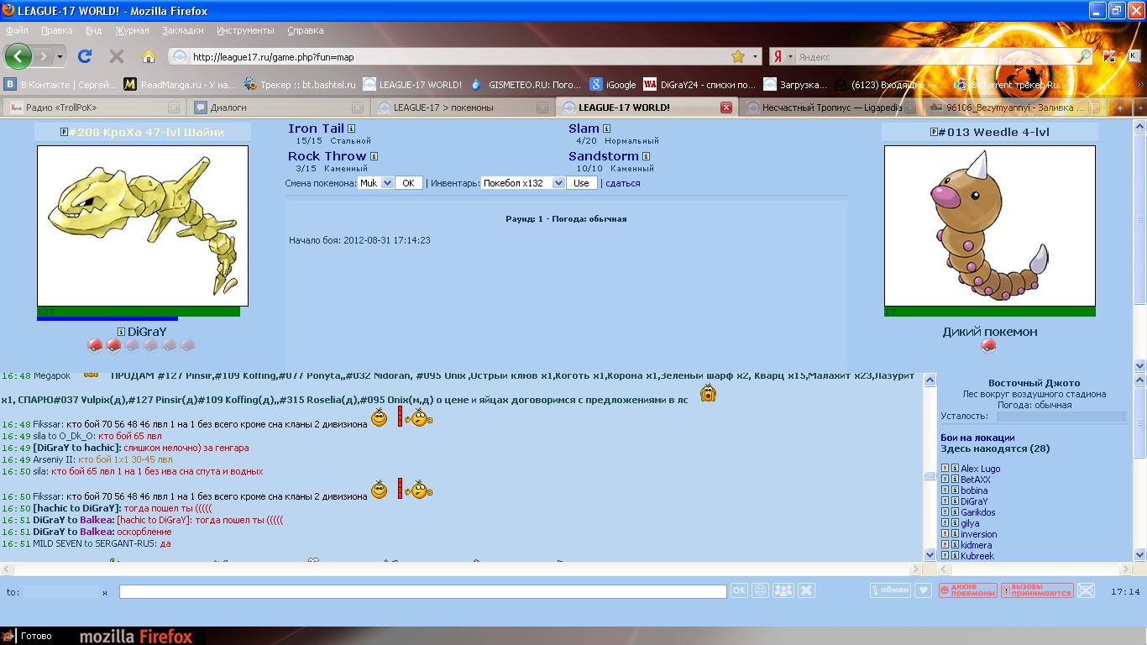This screenshot has width=1147, height=645.
Task: Open the smiley picker in chat bar
Action: pos(760,590)
